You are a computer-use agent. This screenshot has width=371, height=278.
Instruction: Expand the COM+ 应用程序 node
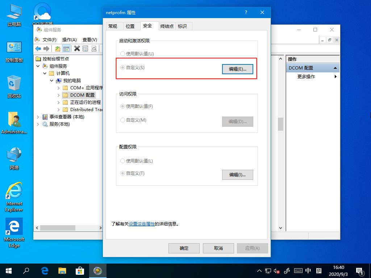point(58,88)
